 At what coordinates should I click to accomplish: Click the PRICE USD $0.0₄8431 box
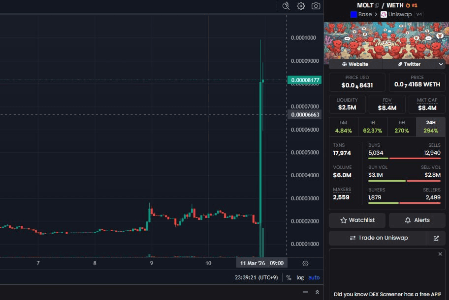tap(357, 82)
